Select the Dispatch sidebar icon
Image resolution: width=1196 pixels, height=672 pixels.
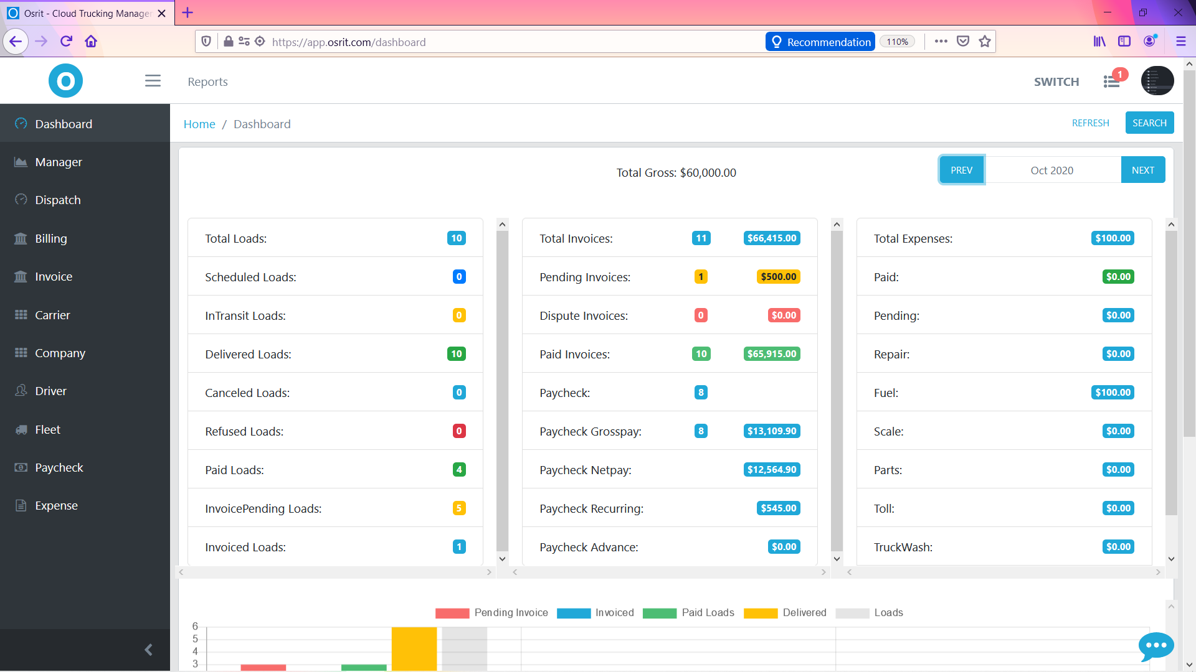coord(21,200)
